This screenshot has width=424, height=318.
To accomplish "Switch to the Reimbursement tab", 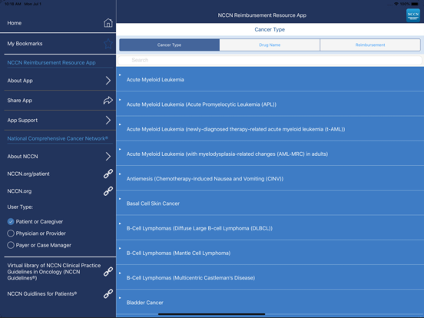I will point(370,45).
